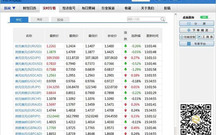The width and height of the screenshot is (216, 135).
Task: Click green down arrow in EURUSD row
Action: tap(125, 46)
